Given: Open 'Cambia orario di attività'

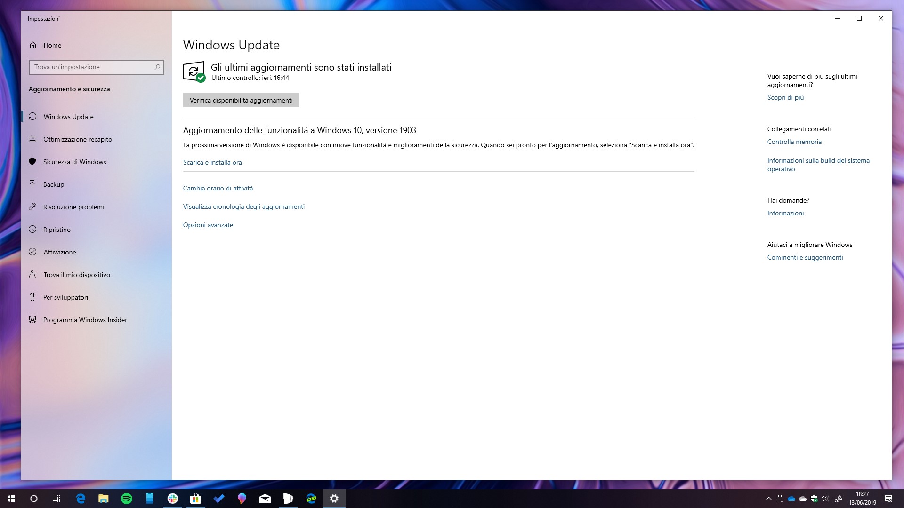Looking at the screenshot, I should [x=218, y=188].
